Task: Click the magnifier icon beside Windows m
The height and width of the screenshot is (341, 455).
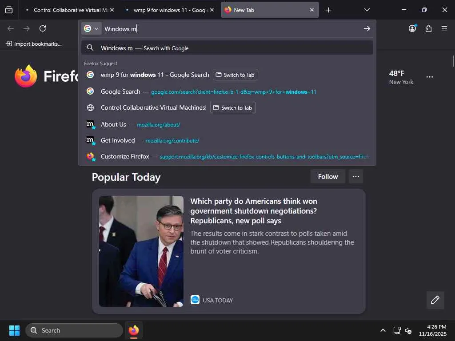Action: pyautogui.click(x=90, y=48)
